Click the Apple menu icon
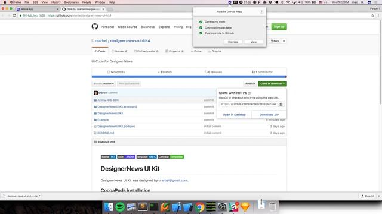Image resolution: width=382 pixels, height=214 pixels. pos(5,2)
